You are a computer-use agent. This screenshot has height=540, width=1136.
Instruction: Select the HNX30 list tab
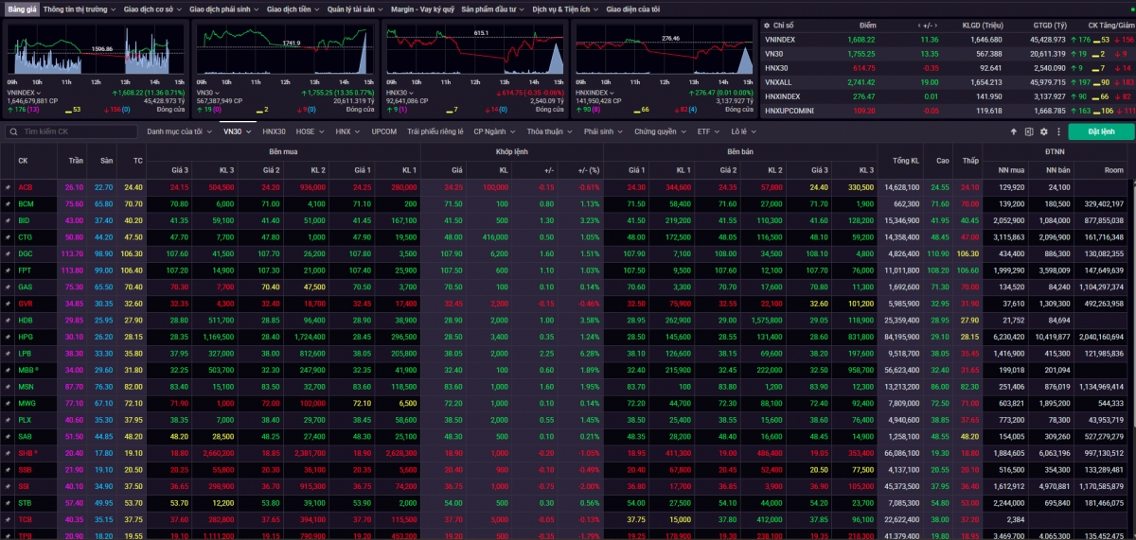click(274, 131)
